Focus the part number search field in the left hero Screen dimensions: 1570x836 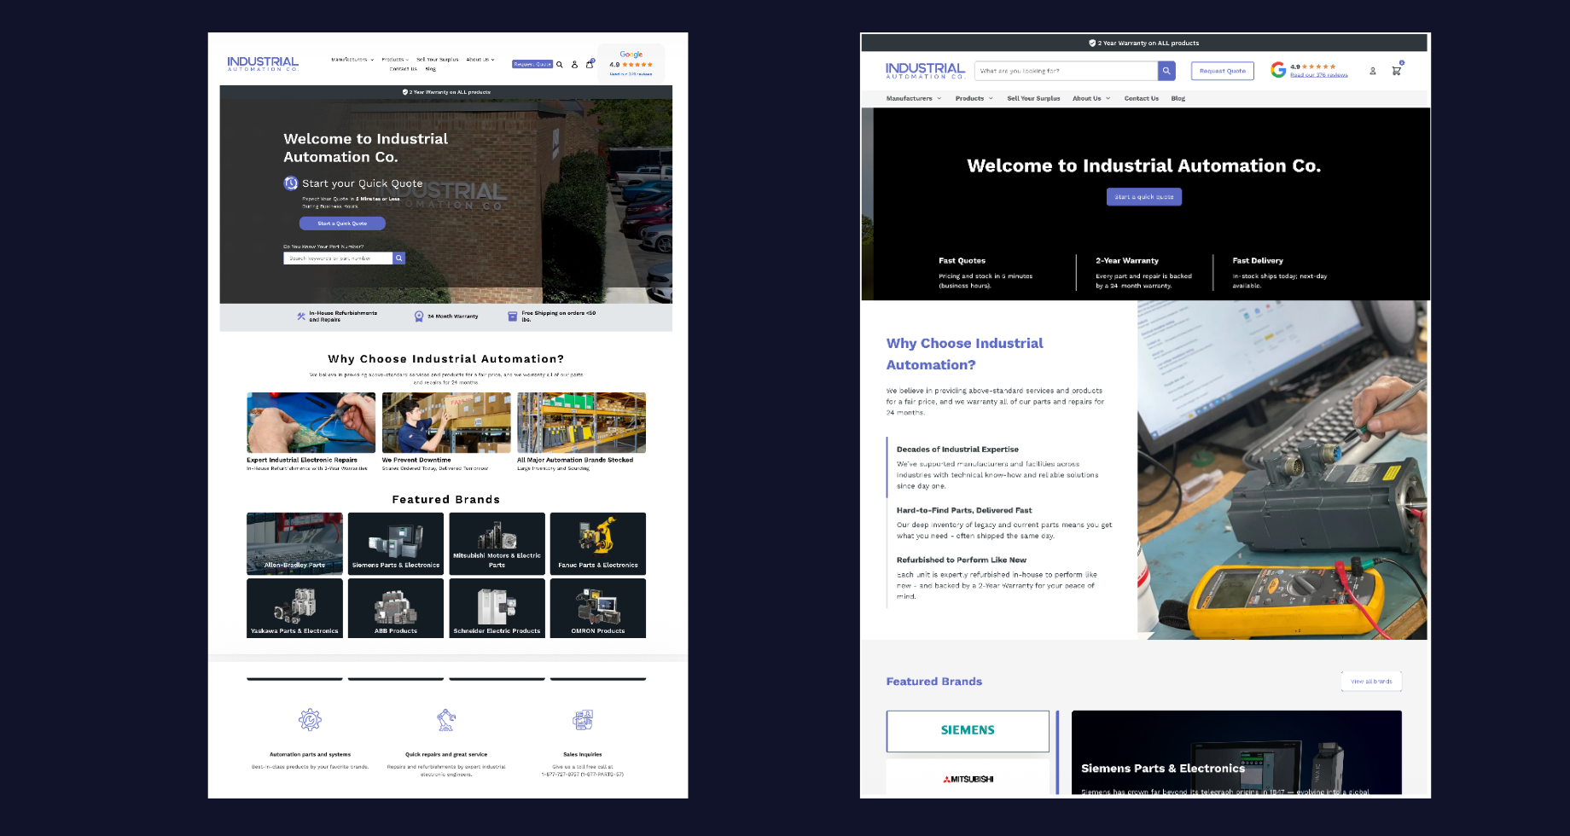338,258
